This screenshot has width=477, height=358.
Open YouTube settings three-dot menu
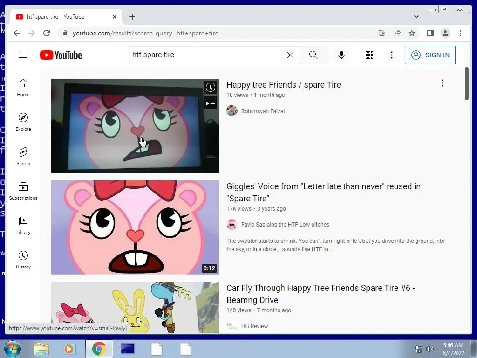[391, 55]
